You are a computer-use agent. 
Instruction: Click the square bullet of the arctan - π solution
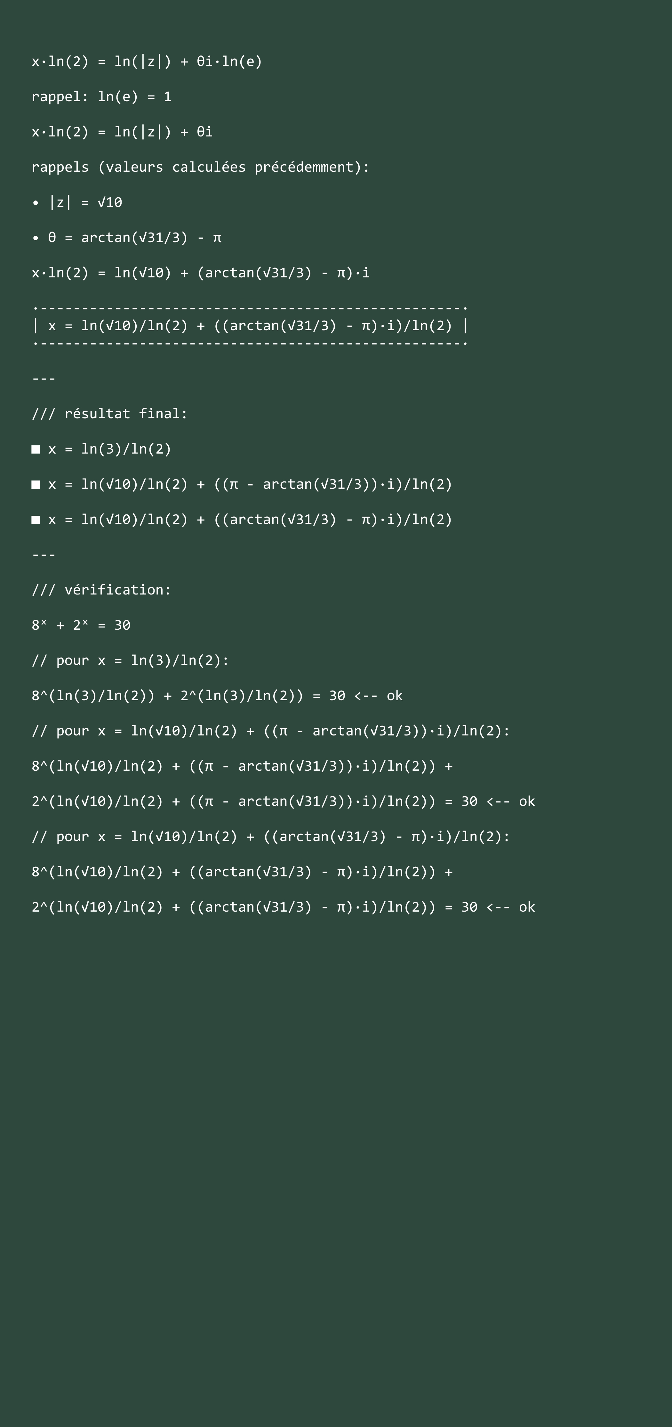pos(36,520)
